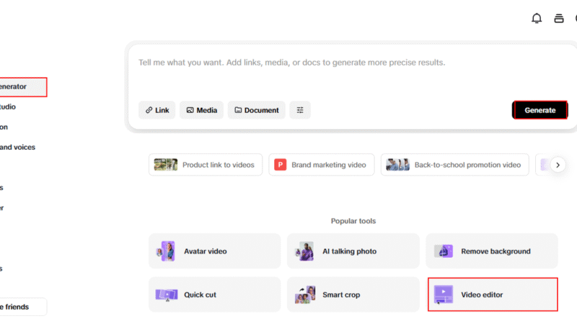577x324 pixels.
Task: Open the Quick cut tool
Action: [x=214, y=294]
